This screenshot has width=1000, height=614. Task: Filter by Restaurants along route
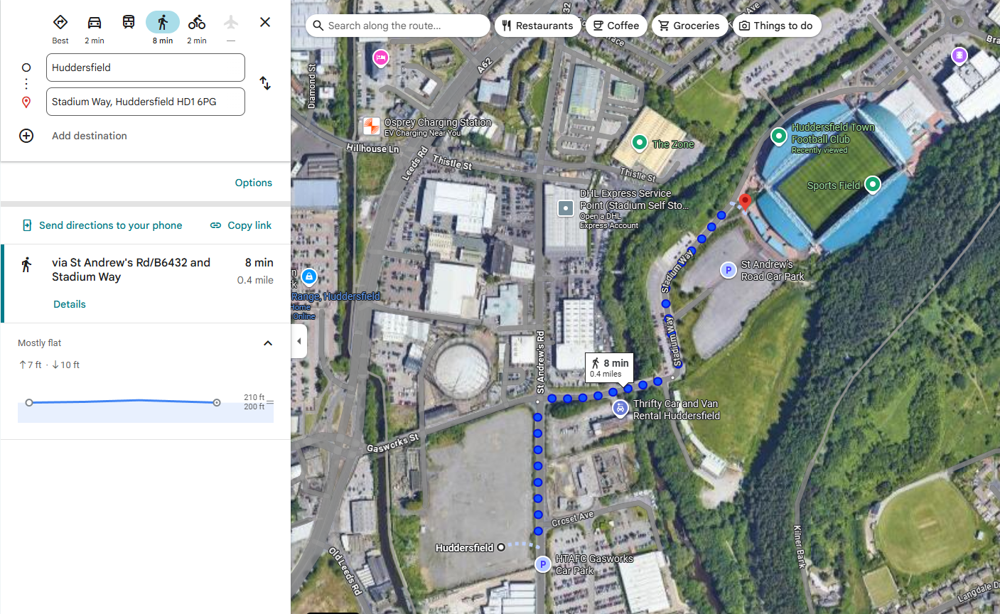(537, 26)
